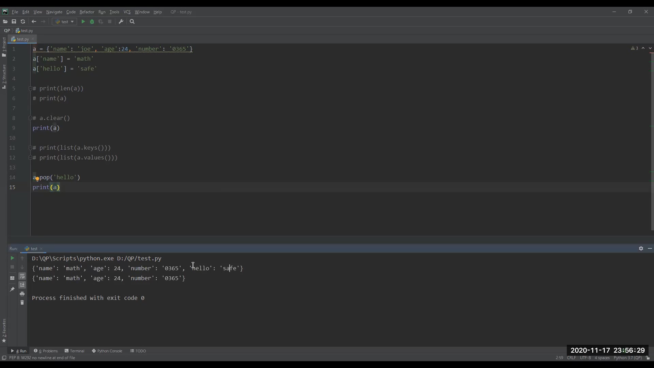This screenshot has width=654, height=368.
Task: Click the Python 3.7 (QP) interpreter status widget
Action: [627, 358]
